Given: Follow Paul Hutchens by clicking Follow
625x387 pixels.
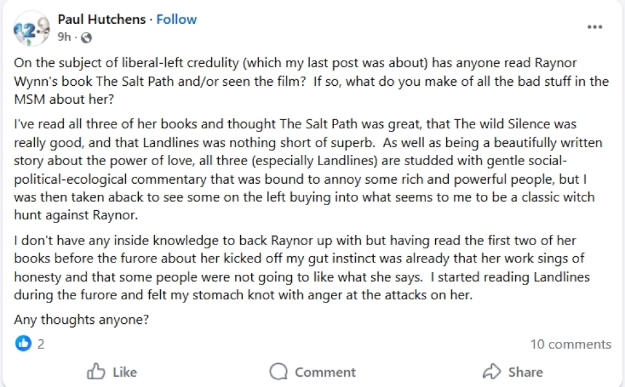Looking at the screenshot, I should point(176,19).
